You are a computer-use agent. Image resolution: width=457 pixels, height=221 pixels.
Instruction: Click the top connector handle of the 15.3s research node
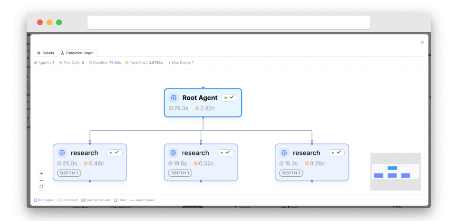(312, 144)
